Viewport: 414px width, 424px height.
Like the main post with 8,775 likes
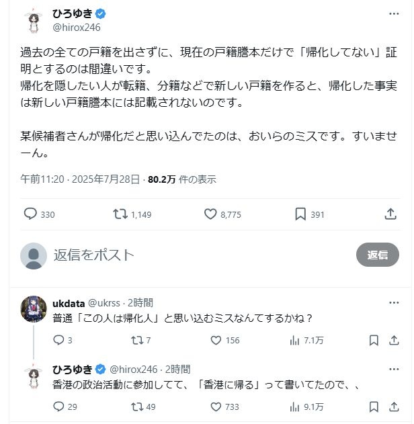coord(210,214)
